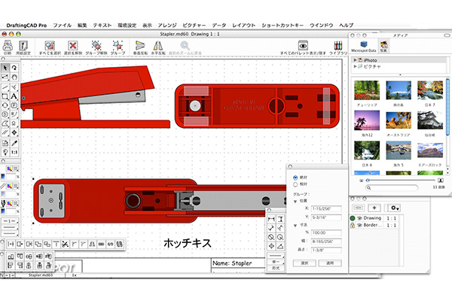The height and width of the screenshot is (301, 452).
Task: Expand the iPhoto tree item
Action: click(x=355, y=59)
